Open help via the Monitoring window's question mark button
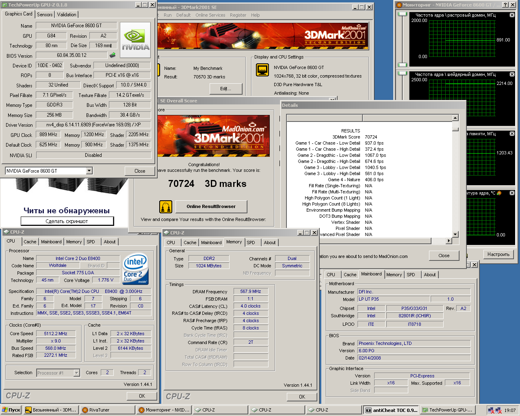The image size is (520, 416). (x=505, y=5)
